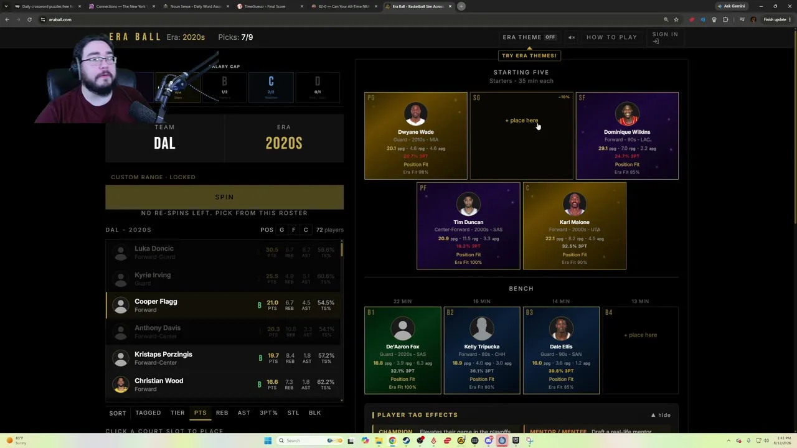
Task: Open Snipping Tool from taskbar
Action: 529,441
